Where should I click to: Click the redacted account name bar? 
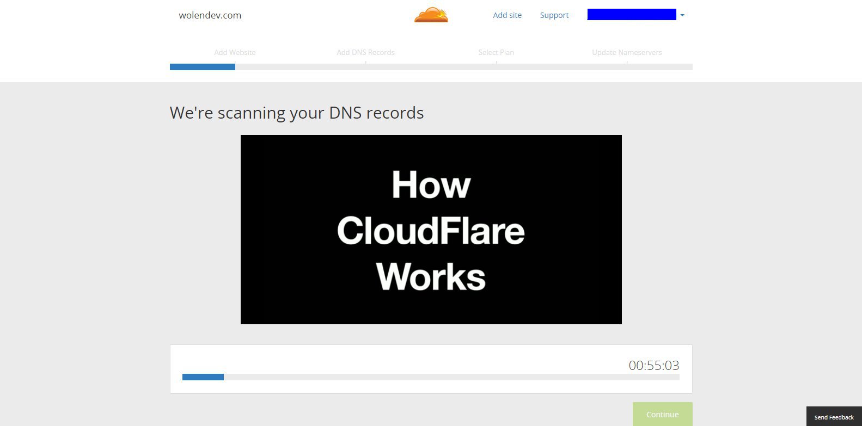(x=632, y=15)
